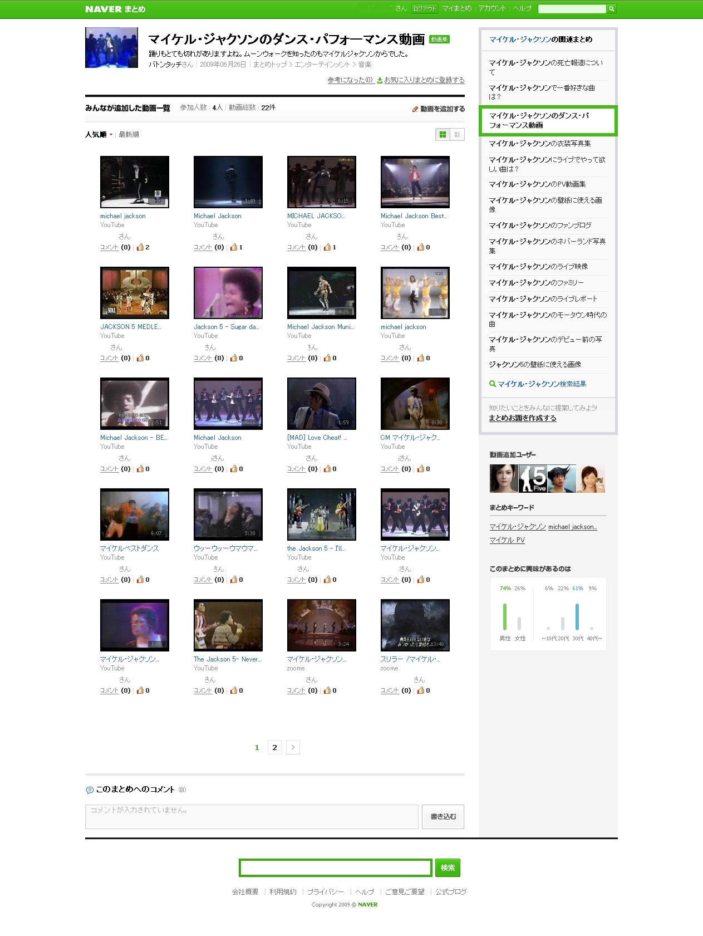Focus the header search input field
The image size is (703, 936).
coord(572,9)
